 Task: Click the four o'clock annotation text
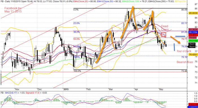[x=184, y=51]
